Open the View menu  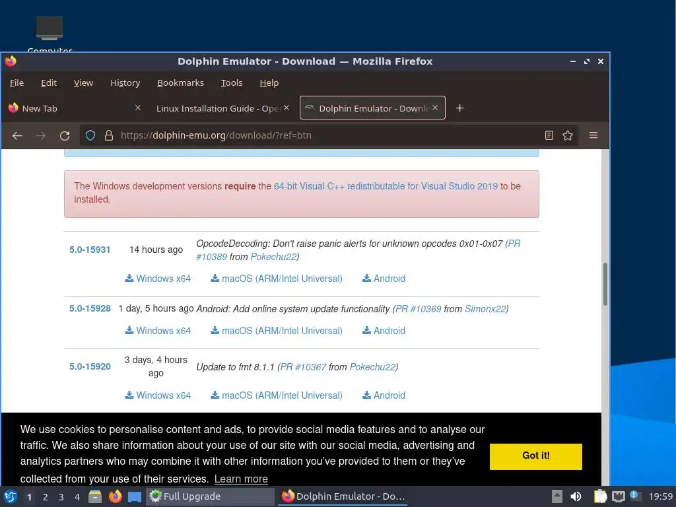coord(83,83)
